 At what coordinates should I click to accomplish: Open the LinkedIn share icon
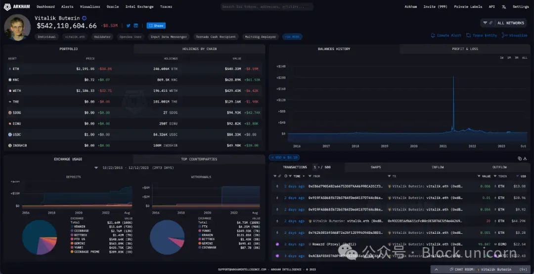(x=136, y=26)
